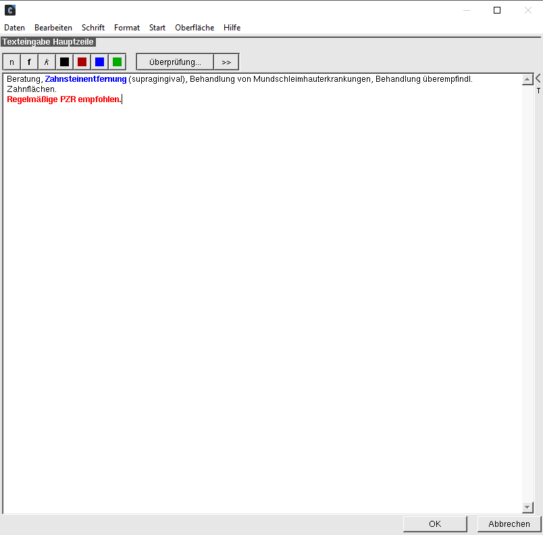Click the blue word Zahnsteinentfernung
This screenshot has height=535, width=543.
86,79
